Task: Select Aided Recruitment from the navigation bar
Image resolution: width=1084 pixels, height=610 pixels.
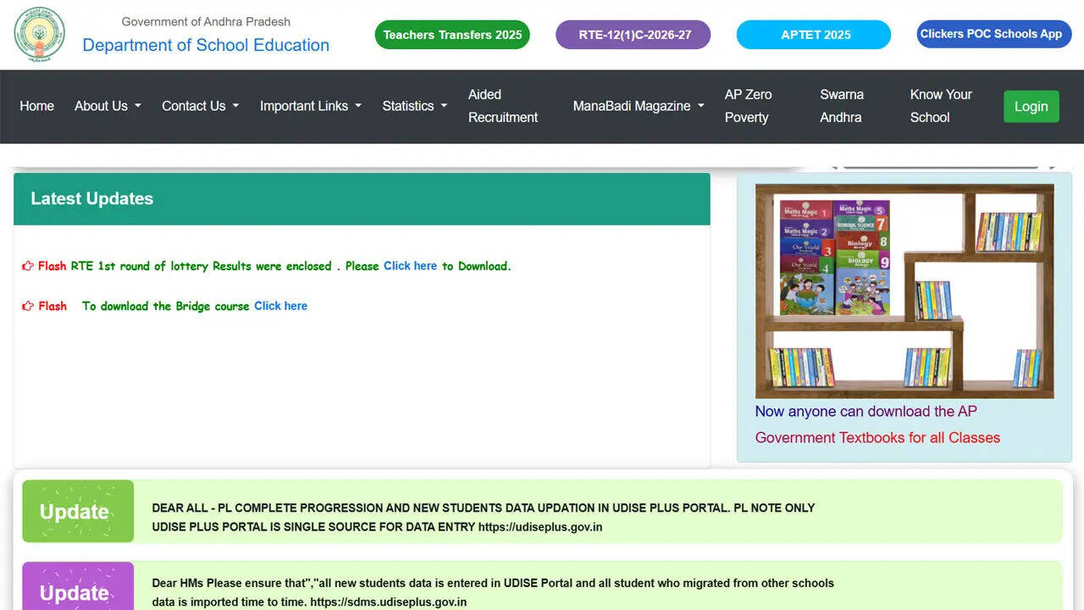Action: pyautogui.click(x=504, y=106)
